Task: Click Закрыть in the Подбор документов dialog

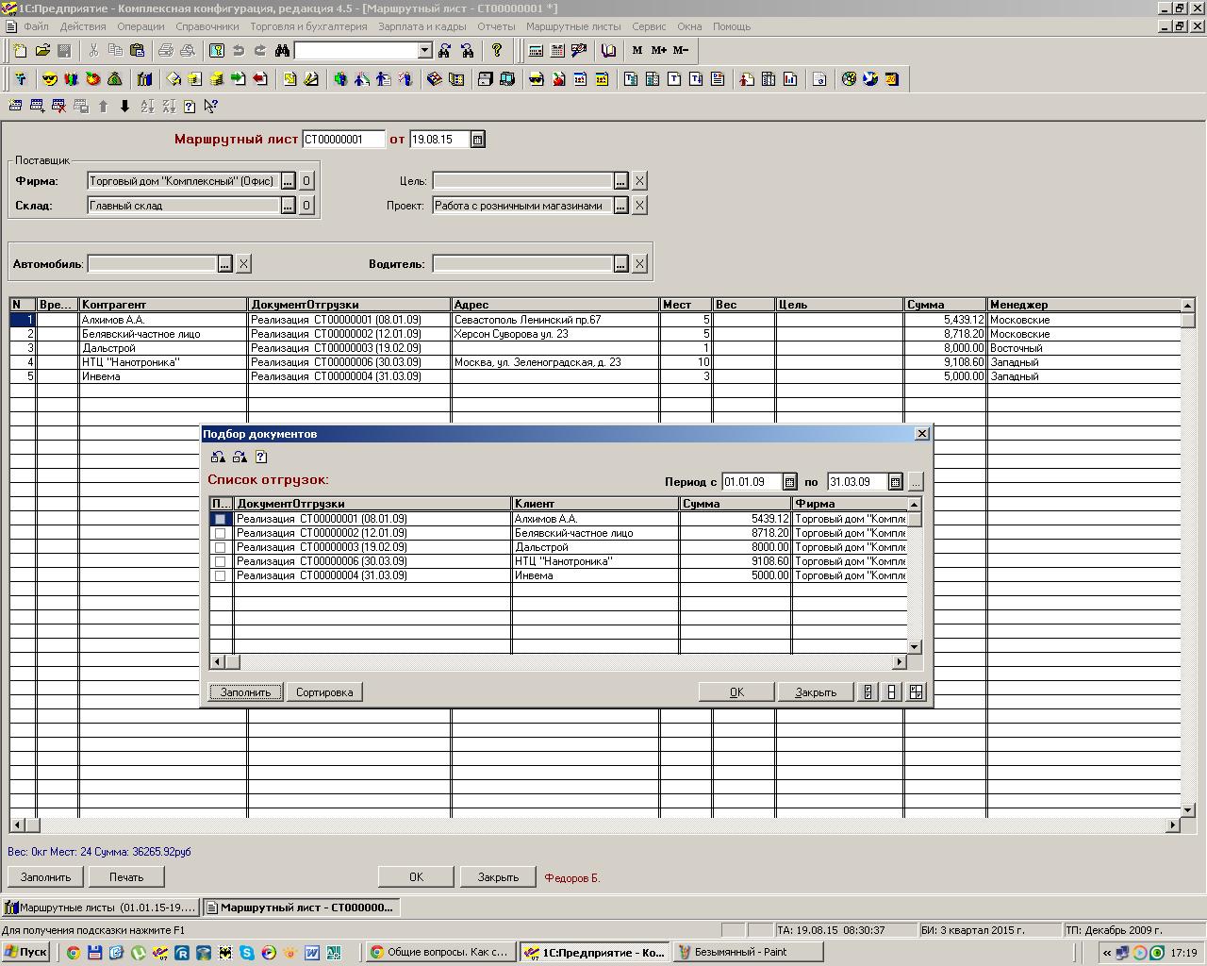Action: click(816, 692)
